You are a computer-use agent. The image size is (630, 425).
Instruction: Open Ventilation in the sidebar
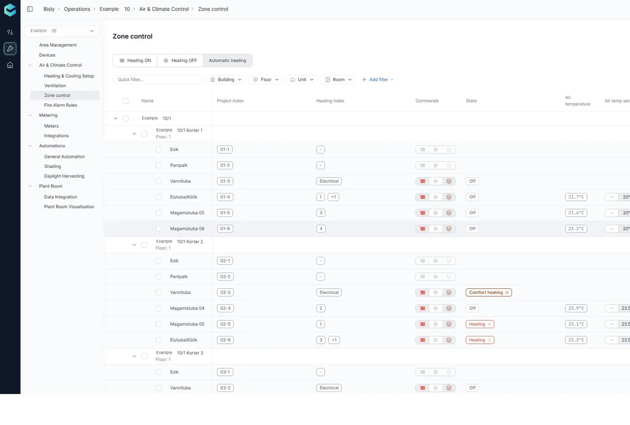55,86
